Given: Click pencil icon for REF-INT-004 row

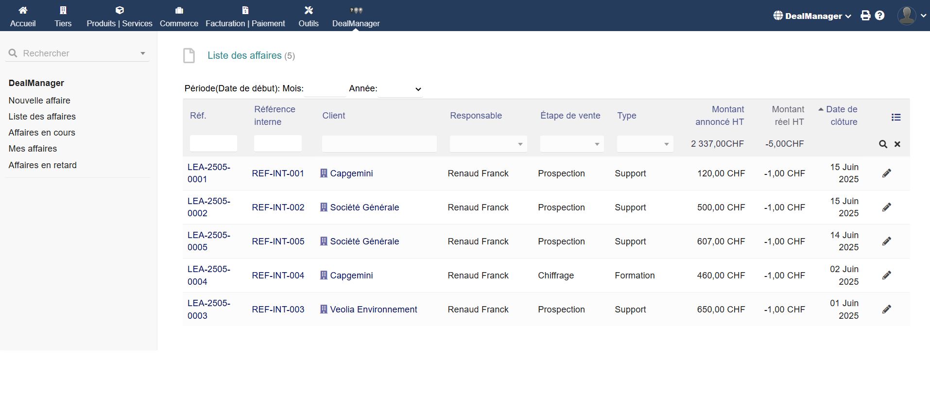Looking at the screenshot, I should click(x=886, y=276).
